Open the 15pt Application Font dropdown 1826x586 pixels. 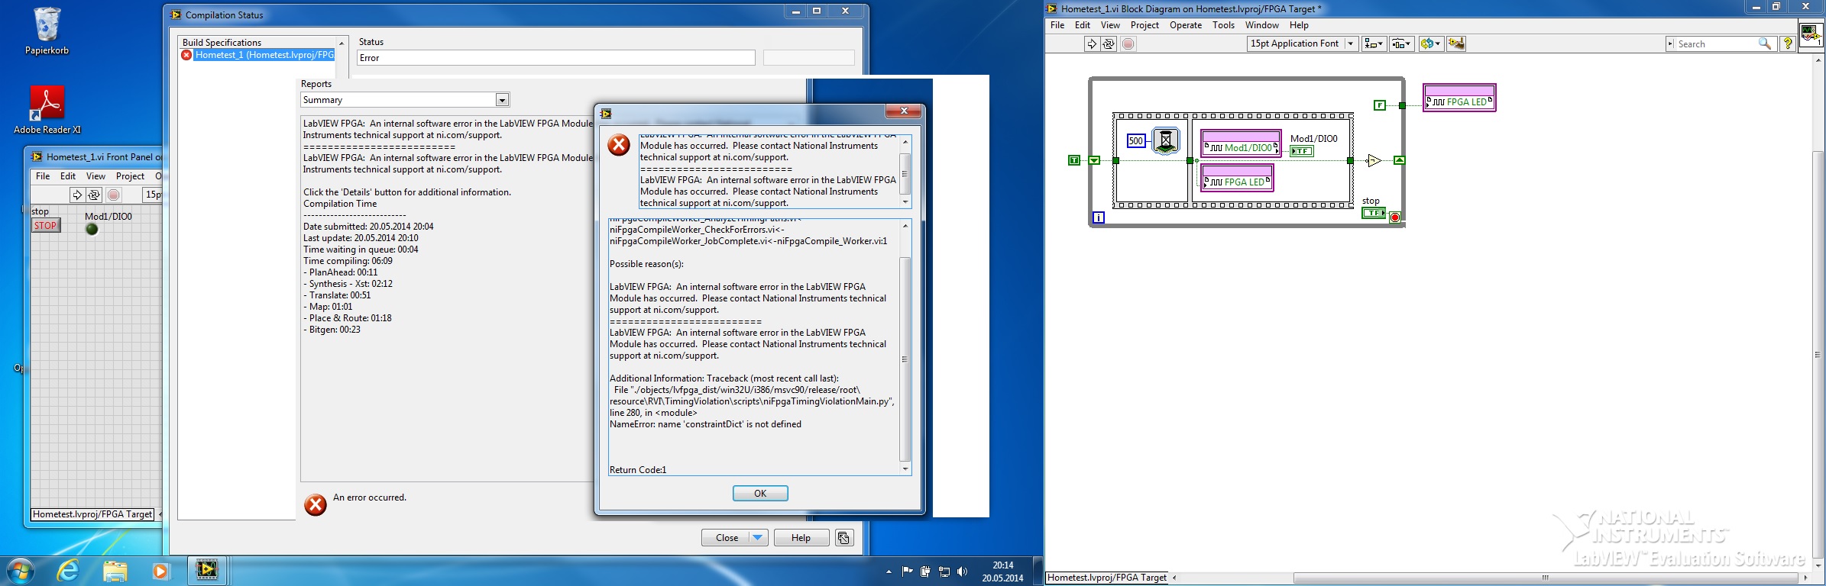[1303, 43]
